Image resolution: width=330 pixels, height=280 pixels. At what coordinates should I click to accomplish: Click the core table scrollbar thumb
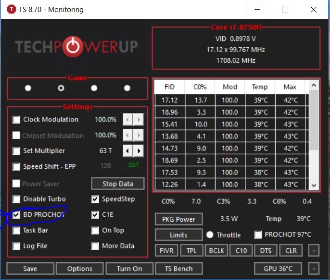click(314, 120)
